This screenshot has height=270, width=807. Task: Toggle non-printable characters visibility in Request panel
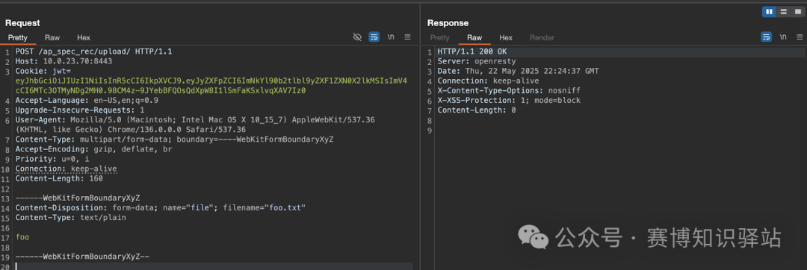pos(357,37)
